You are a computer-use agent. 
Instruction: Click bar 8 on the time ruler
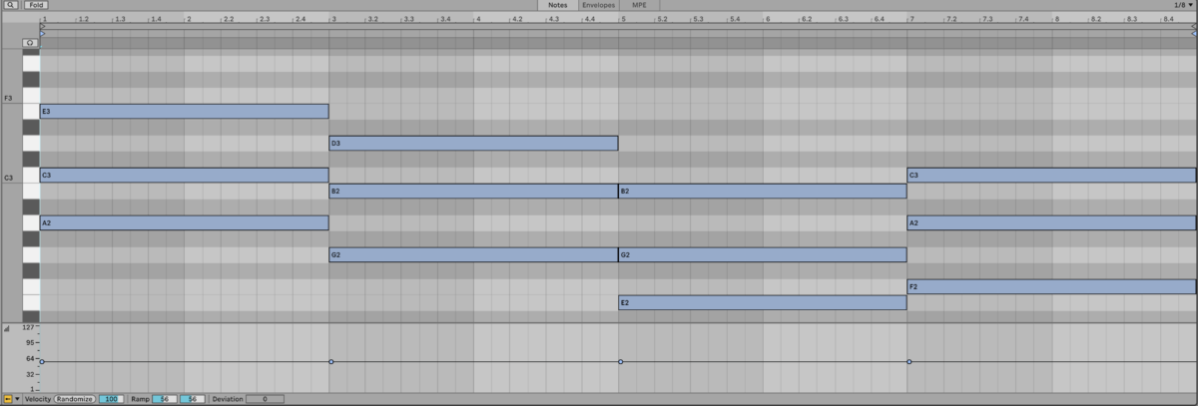[x=1057, y=19]
